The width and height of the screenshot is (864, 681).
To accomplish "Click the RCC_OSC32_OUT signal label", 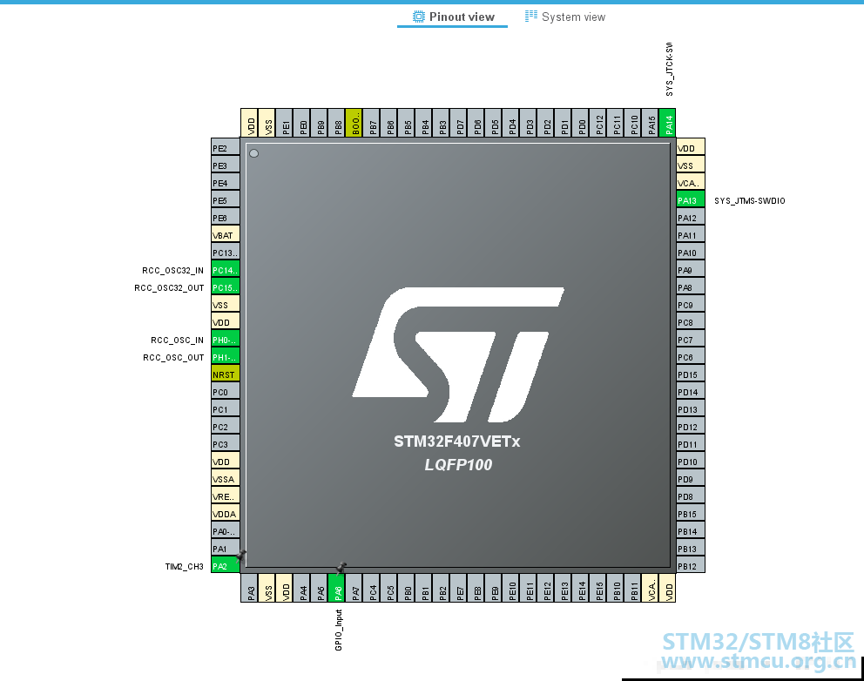I will click(x=169, y=287).
